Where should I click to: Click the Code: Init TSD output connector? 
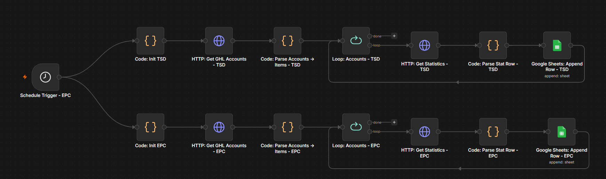click(164, 41)
